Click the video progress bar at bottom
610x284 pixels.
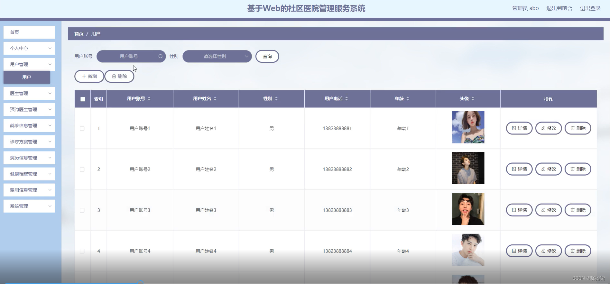305,283
